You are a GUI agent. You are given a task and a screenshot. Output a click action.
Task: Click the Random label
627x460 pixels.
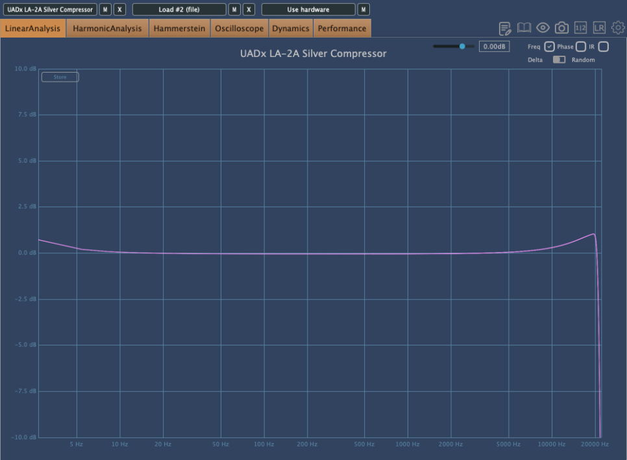tap(583, 60)
